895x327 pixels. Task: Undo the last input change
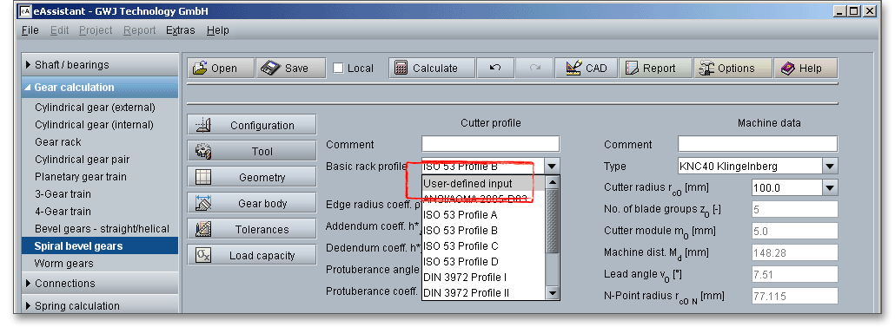click(495, 69)
